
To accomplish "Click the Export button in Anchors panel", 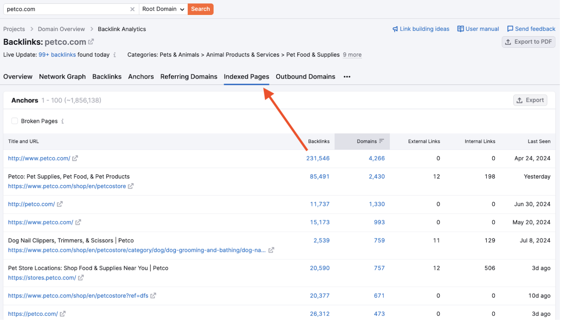I will coord(530,100).
